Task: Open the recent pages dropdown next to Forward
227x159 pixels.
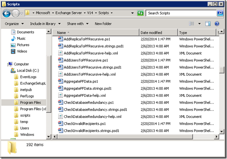Action: tap(22, 13)
